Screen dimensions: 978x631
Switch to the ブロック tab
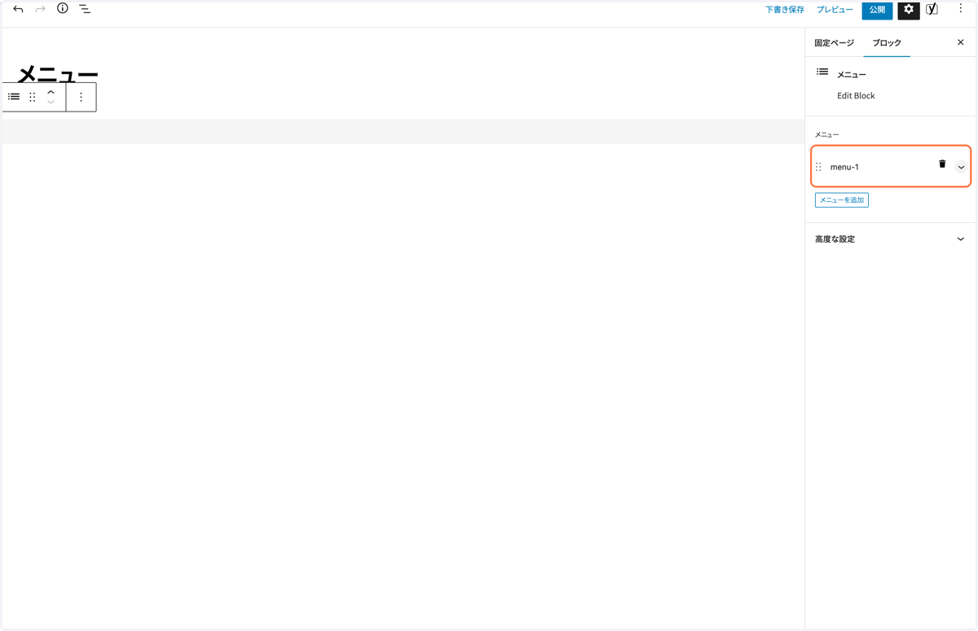click(x=887, y=42)
